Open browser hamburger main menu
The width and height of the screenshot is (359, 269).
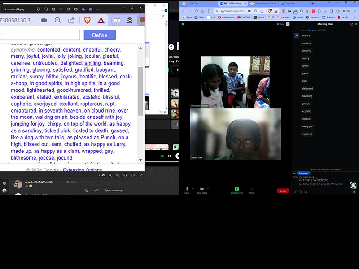[x=355, y=11]
